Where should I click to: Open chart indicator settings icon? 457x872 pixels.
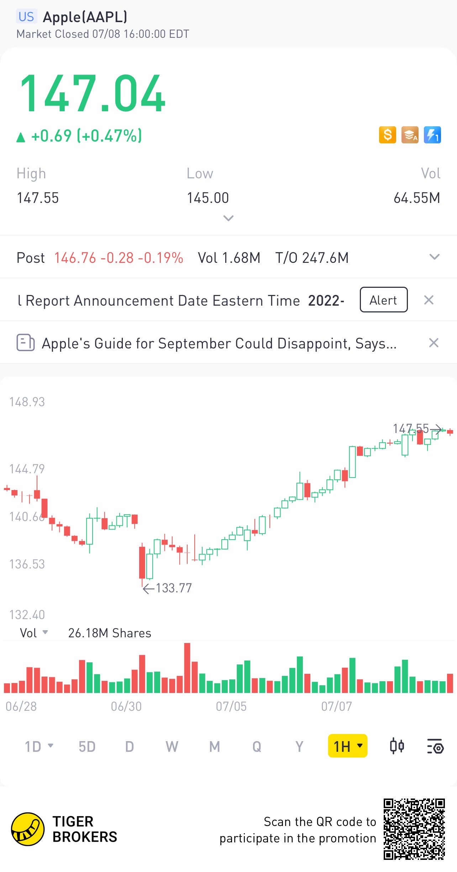click(x=435, y=746)
